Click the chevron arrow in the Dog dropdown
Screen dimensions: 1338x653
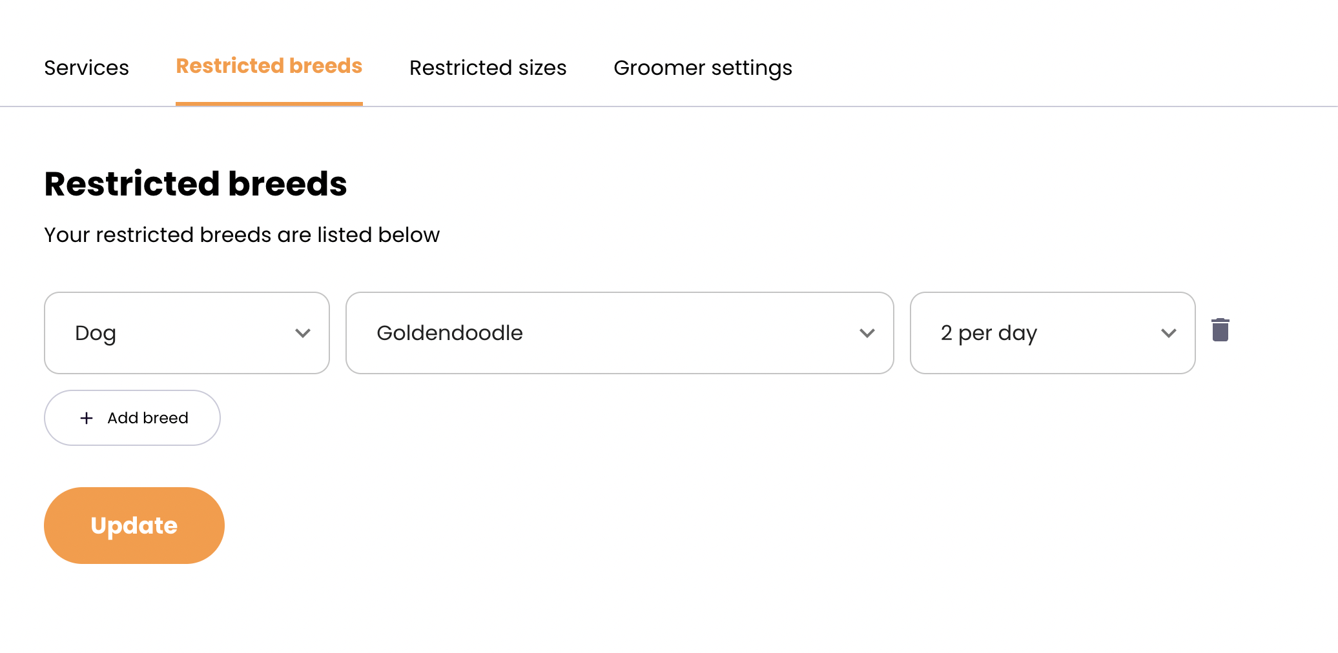pyautogui.click(x=303, y=333)
